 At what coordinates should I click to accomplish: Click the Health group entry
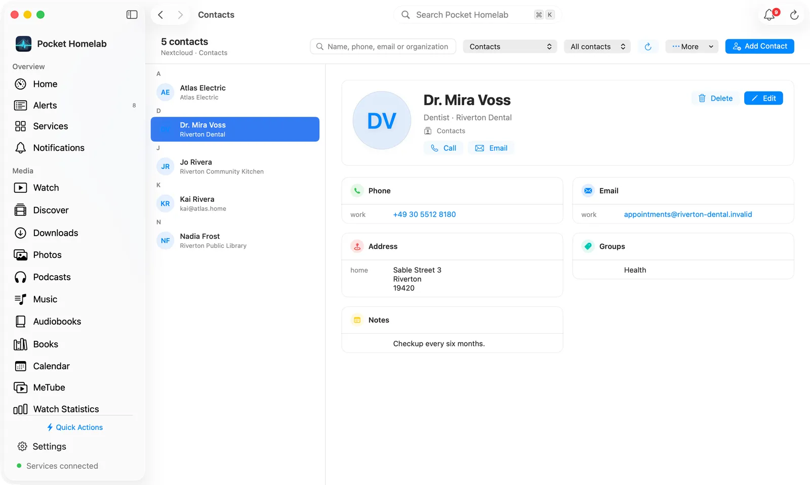coord(635,270)
